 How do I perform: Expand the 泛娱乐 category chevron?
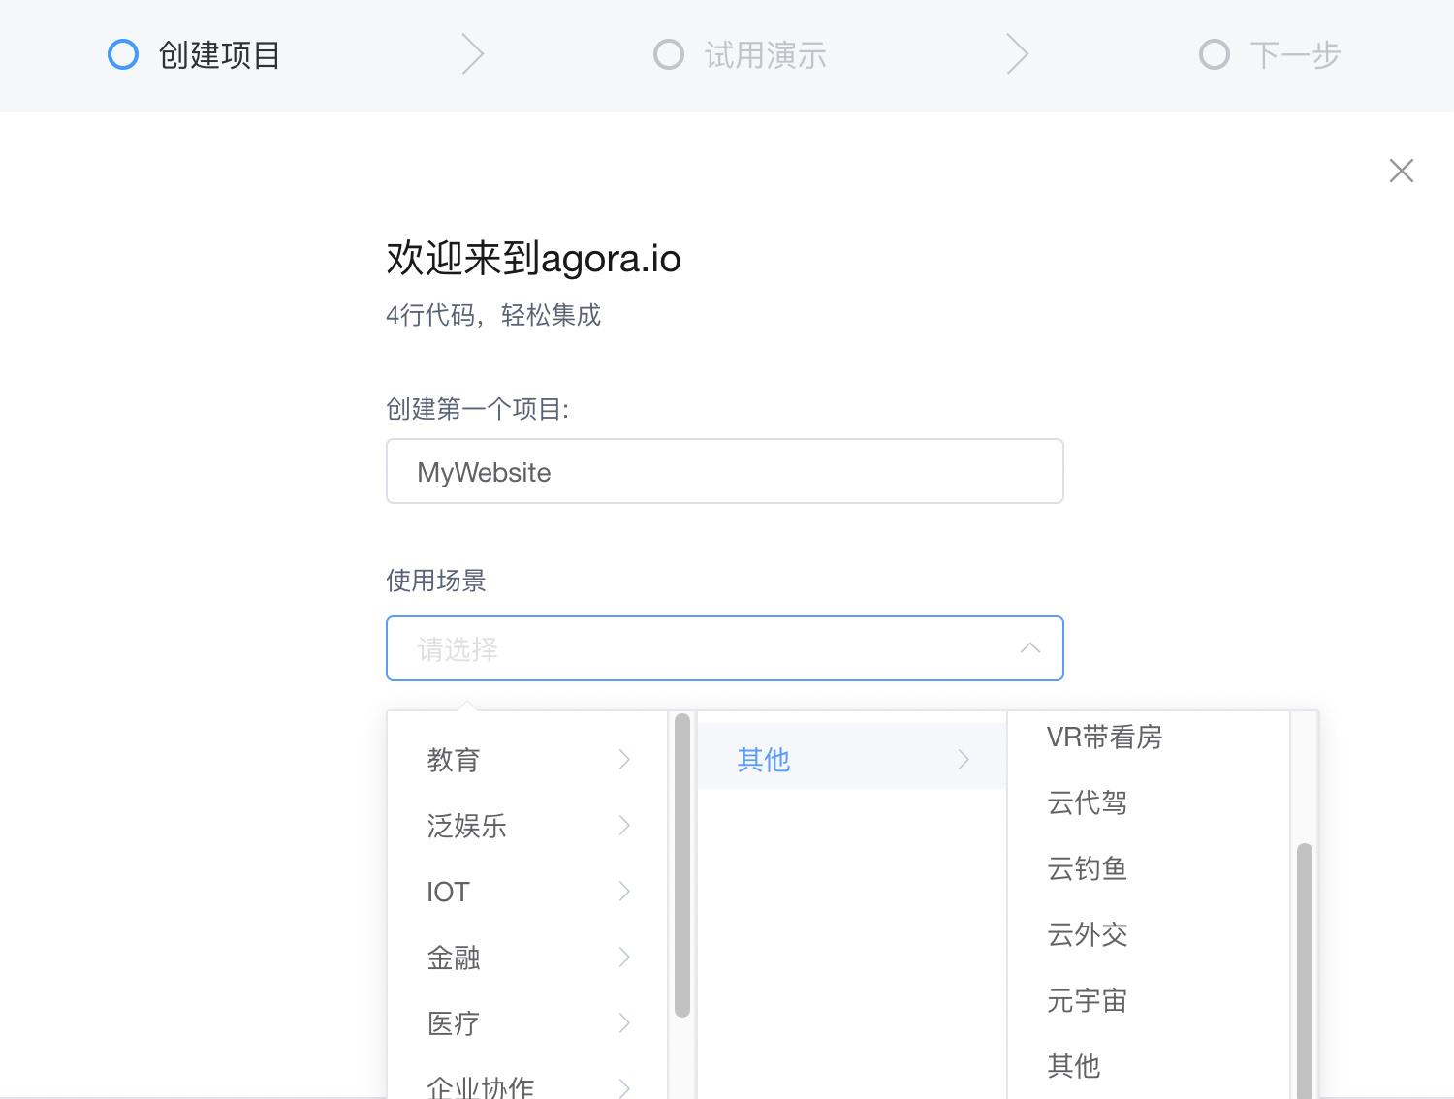click(x=625, y=826)
